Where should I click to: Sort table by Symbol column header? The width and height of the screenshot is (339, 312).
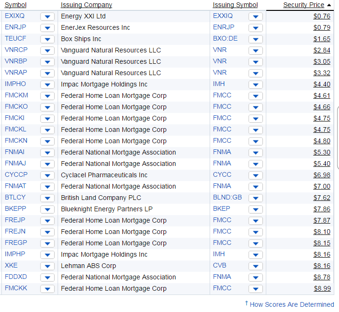16,5
